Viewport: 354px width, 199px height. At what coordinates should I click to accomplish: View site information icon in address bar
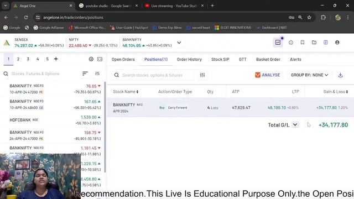(x=38, y=17)
